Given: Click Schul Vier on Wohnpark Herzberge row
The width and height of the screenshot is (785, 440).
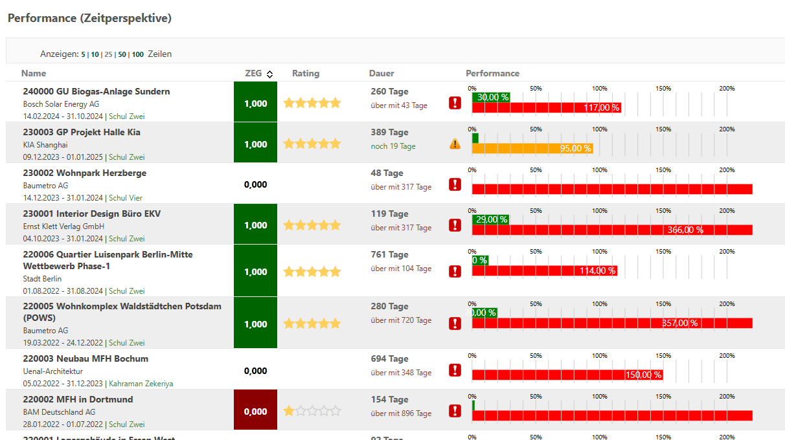Looking at the screenshot, I should tap(126, 198).
